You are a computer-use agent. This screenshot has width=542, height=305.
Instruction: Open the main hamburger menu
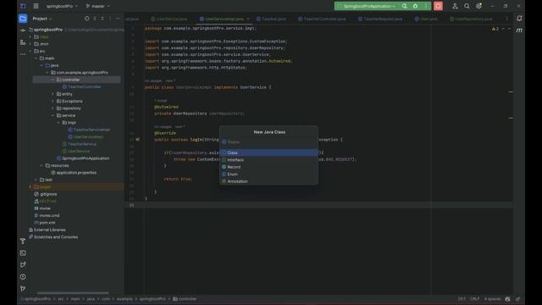[36, 6]
